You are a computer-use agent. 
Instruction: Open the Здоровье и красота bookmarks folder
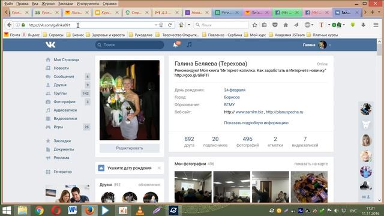pyautogui.click(x=106, y=35)
